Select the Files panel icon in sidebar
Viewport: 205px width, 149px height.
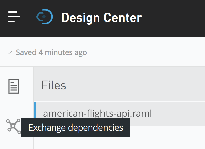(14, 86)
